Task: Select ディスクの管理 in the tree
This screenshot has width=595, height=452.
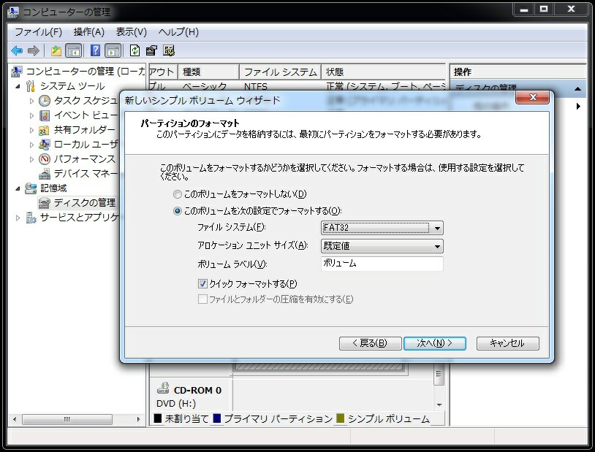Action: click(84, 202)
